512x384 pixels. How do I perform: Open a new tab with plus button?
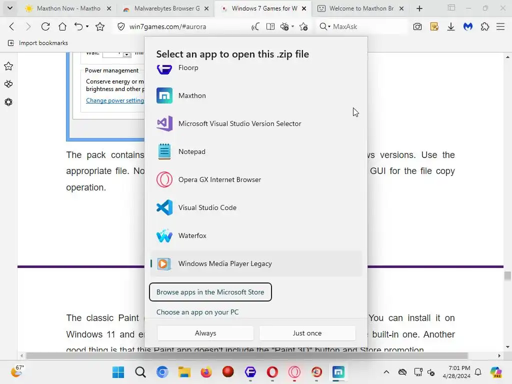(419, 8)
